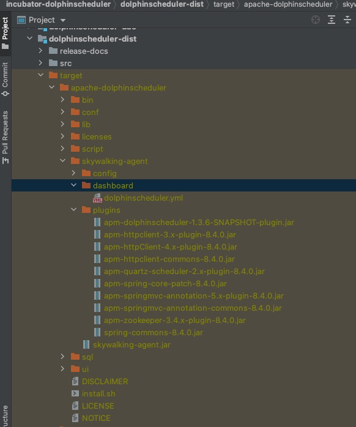Click the LICENSE file icon

(x=75, y=406)
